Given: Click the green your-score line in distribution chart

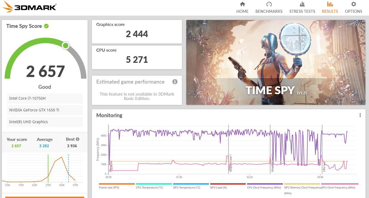Looking at the screenshot, I should click(48, 168).
